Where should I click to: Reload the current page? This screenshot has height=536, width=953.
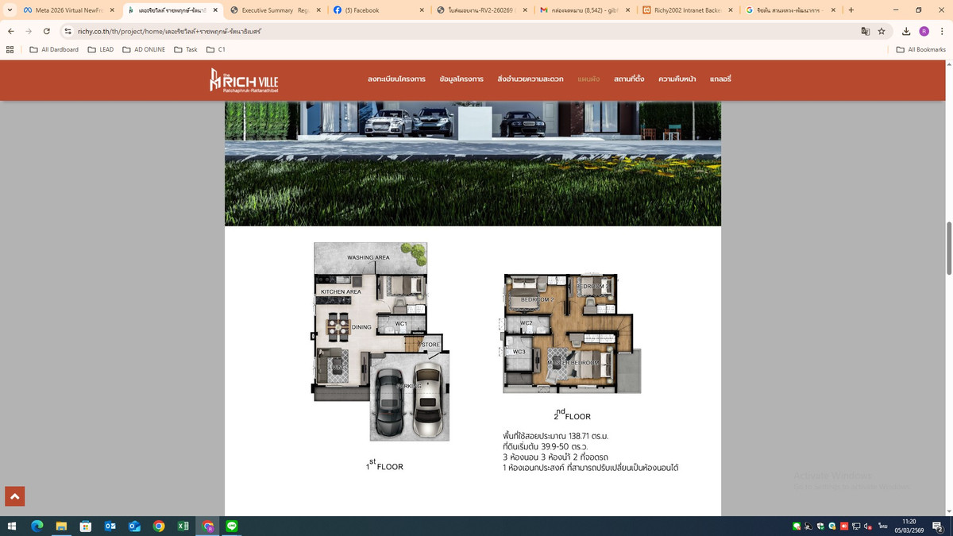(47, 31)
